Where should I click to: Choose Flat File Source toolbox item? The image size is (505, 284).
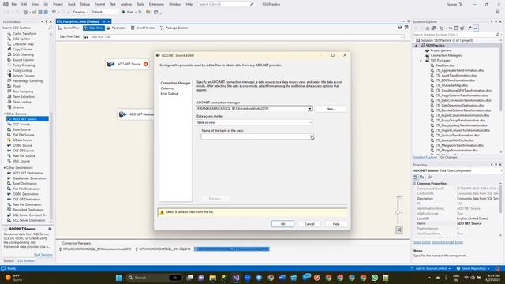pos(23,135)
